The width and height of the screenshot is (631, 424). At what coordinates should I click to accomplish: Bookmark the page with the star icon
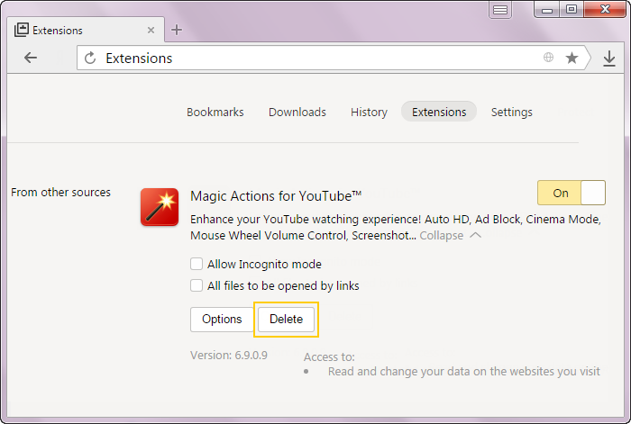(x=572, y=58)
